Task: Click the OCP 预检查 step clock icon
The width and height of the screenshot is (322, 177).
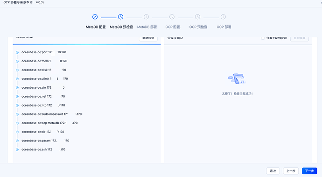Action: pos(197,17)
